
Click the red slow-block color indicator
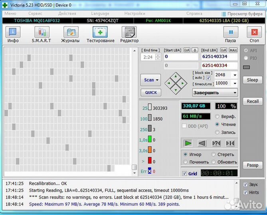tap(150, 160)
